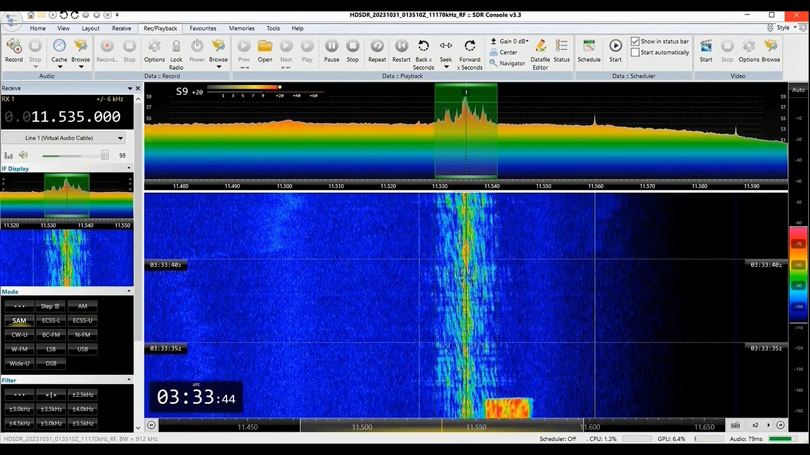Viewport: 810px width, 455px height.
Task: Click the Step button in Mode
Action: [x=51, y=306]
